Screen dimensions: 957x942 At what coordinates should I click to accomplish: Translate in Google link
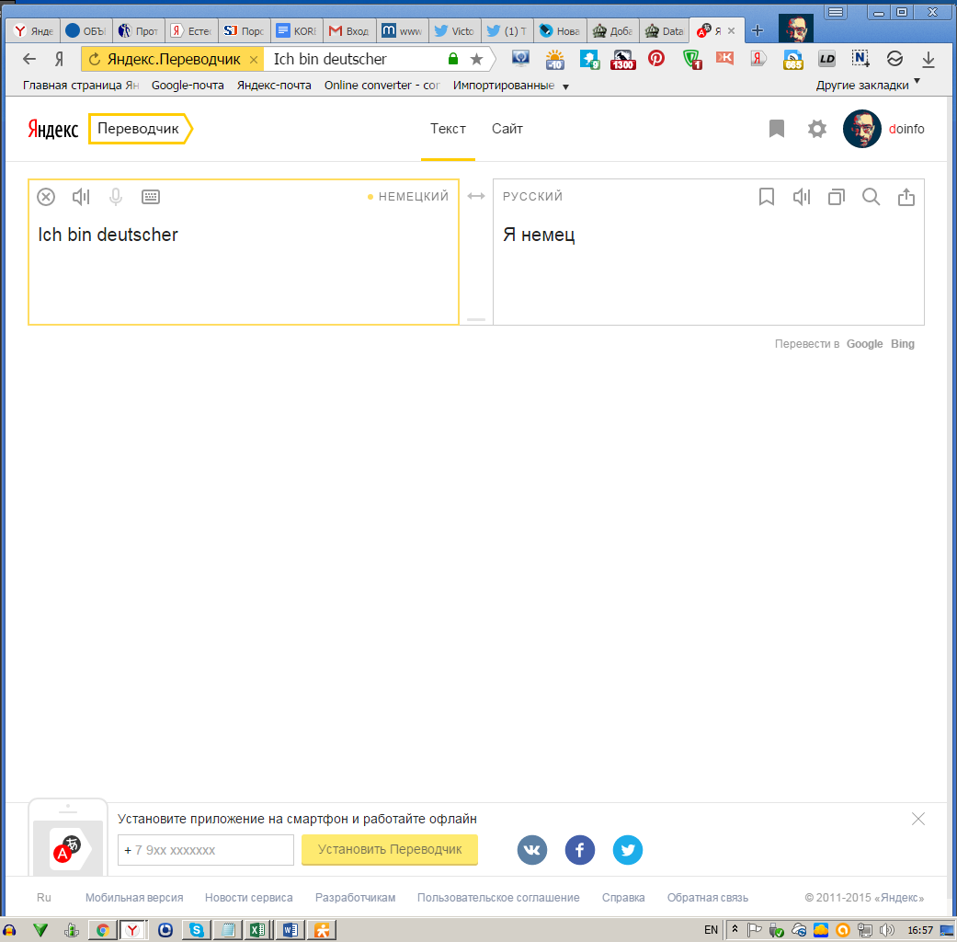click(864, 344)
